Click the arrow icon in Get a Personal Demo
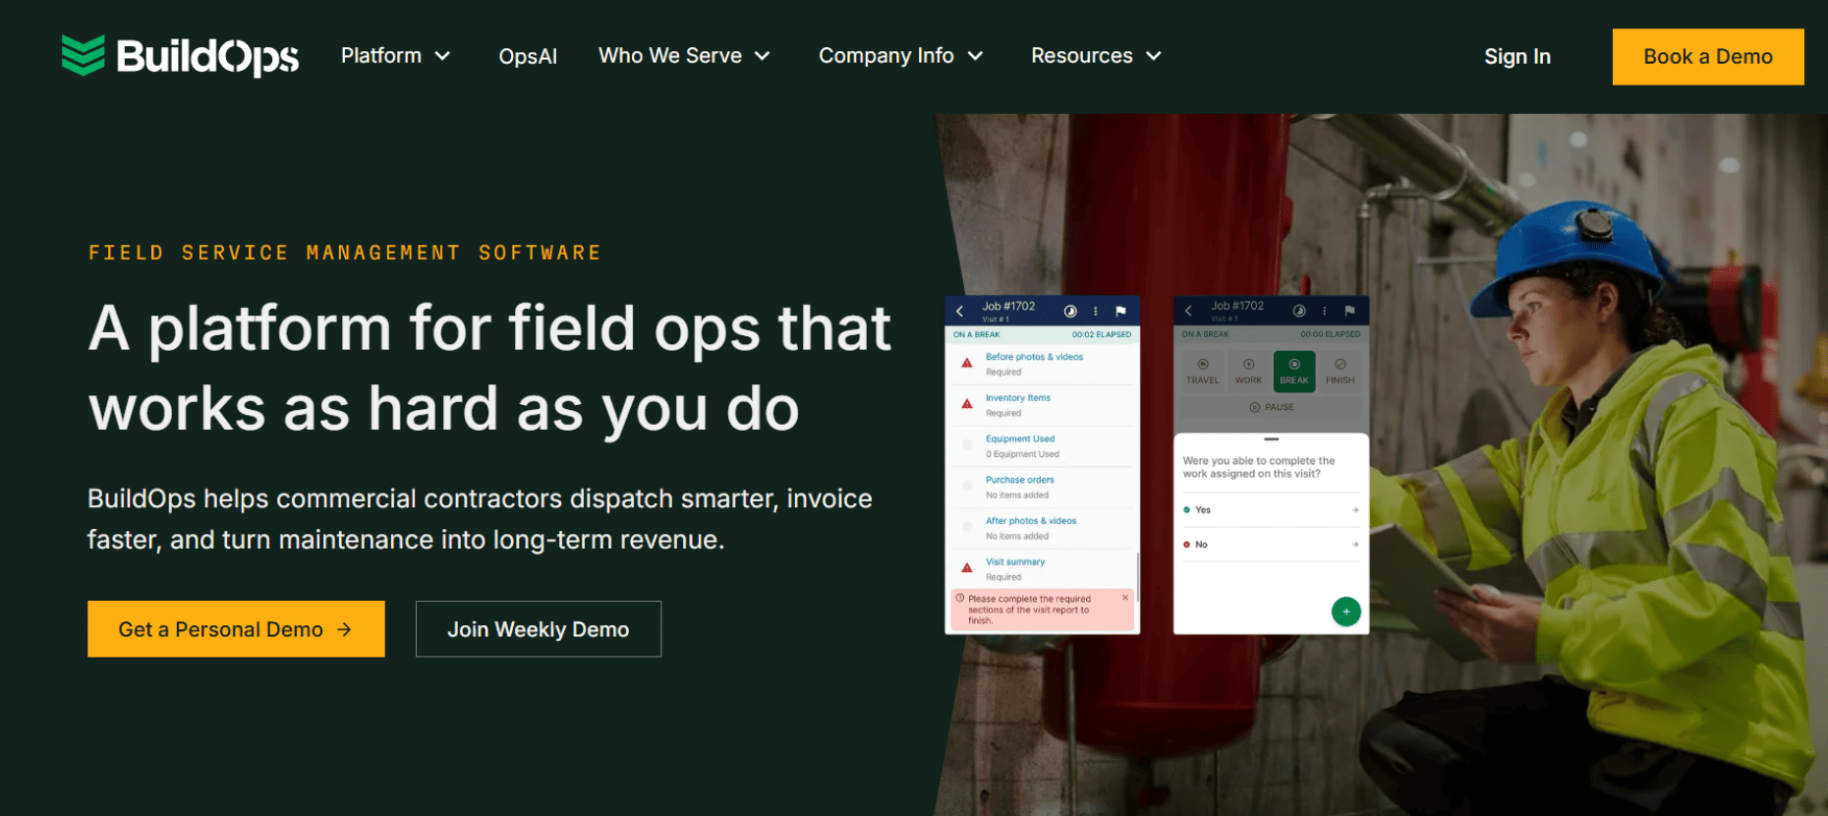Viewport: 1828px width, 816px height. 344,629
